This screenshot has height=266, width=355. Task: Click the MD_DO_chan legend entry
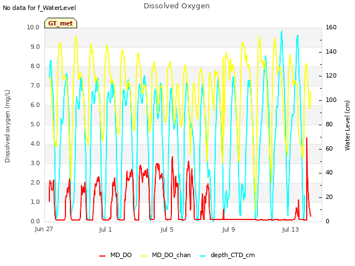tap(166, 255)
